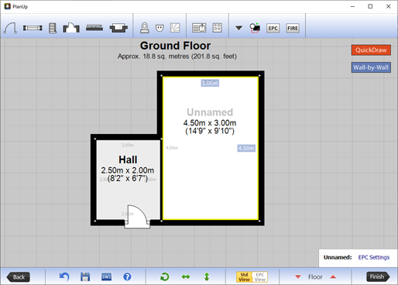Switch to Wall-by-Wall mode
Image resolution: width=398 pixels, height=285 pixels.
tap(371, 67)
